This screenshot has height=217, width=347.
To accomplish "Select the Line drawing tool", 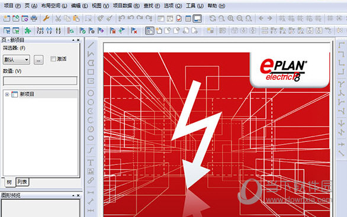I will coord(91,45).
